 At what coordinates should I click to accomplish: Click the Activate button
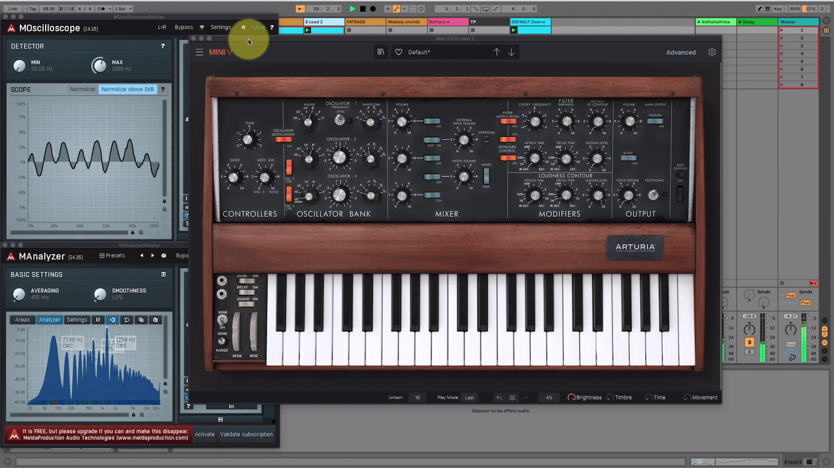[205, 434]
